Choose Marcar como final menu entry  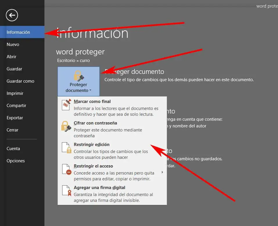112,108
